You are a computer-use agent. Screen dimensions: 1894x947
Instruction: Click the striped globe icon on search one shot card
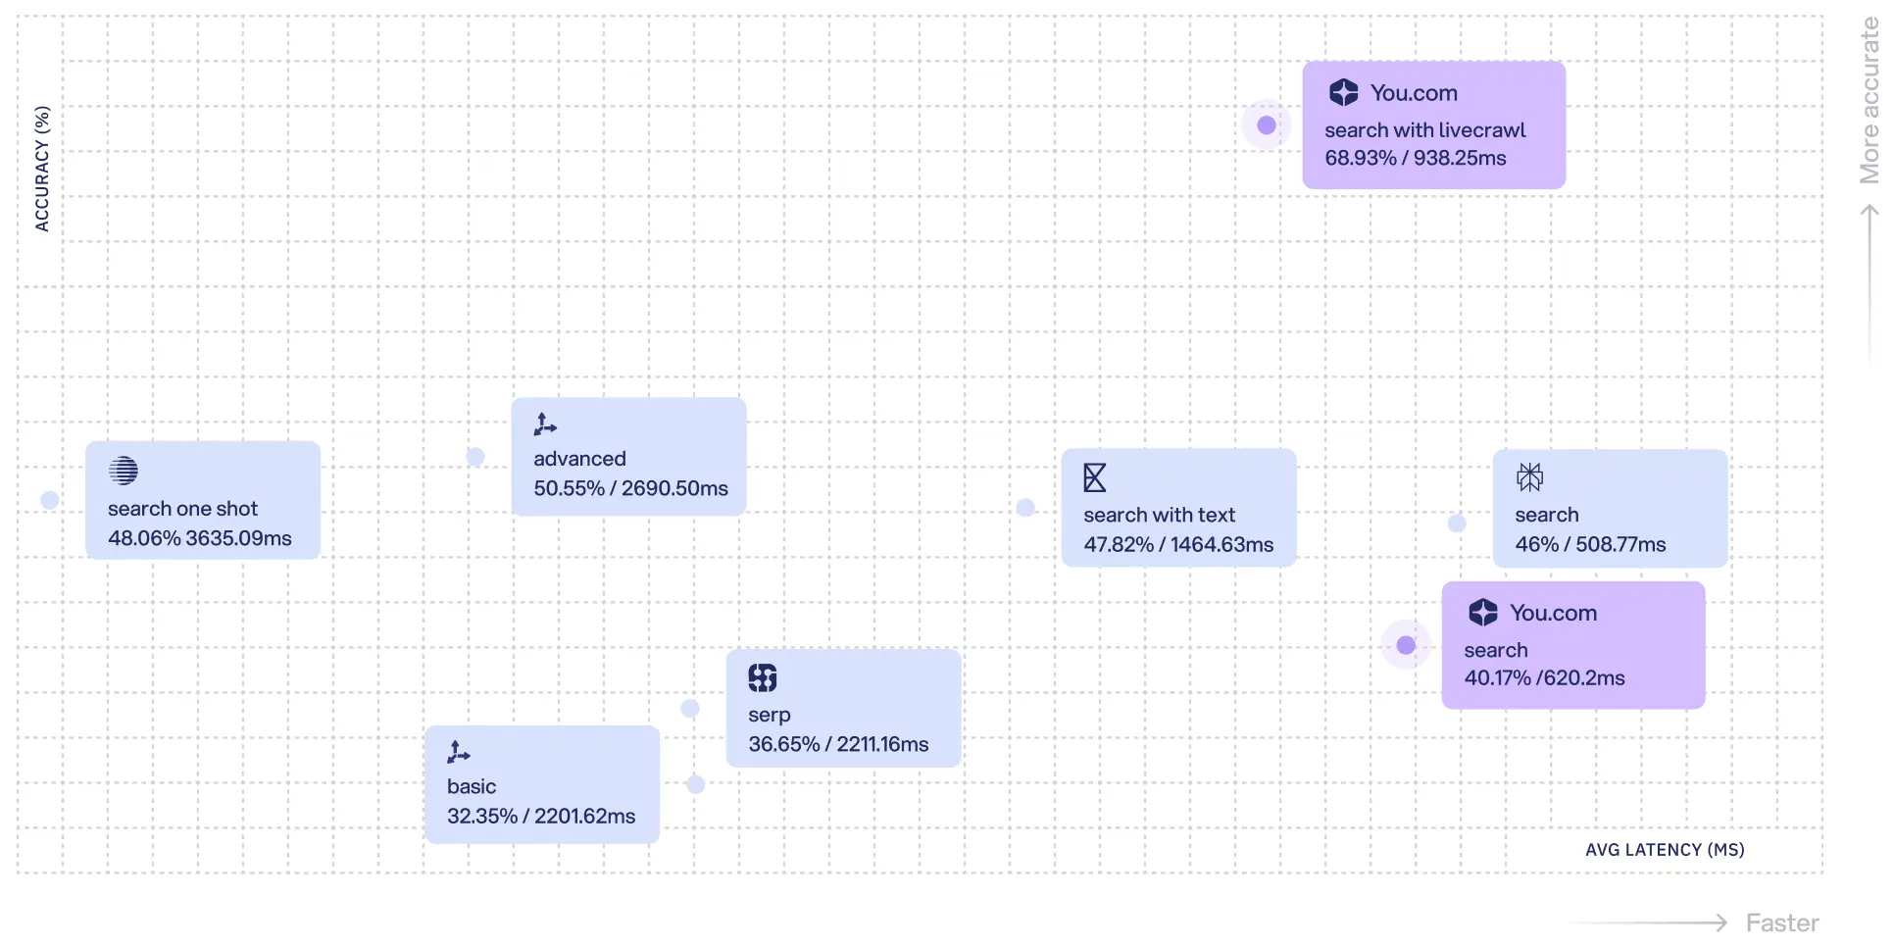(124, 471)
